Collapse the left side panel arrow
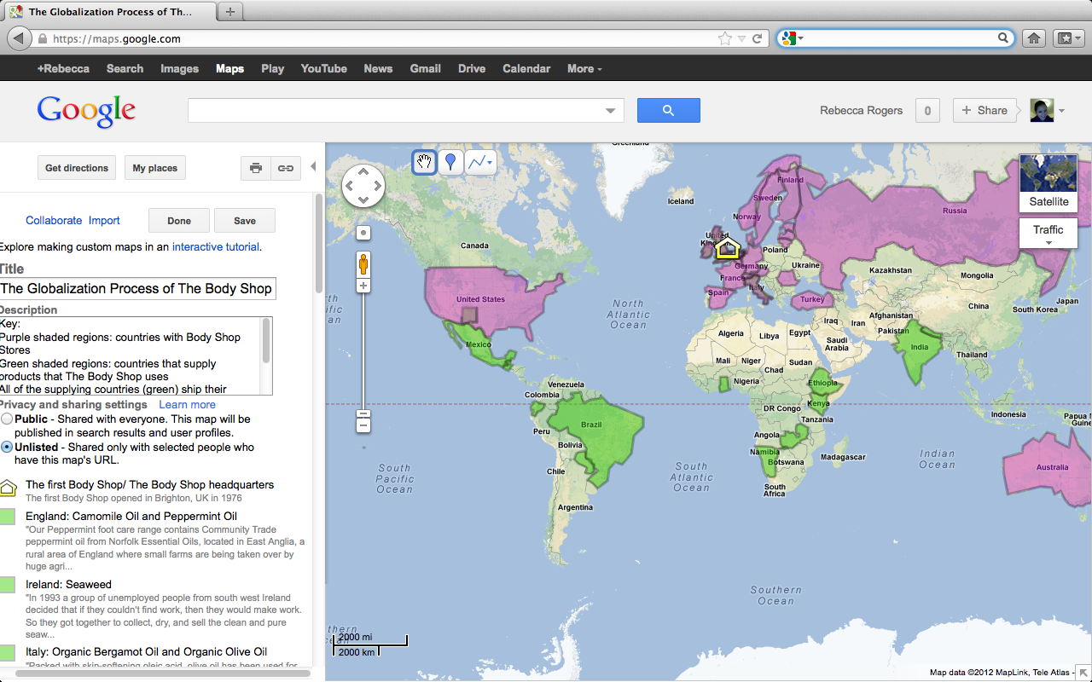The height and width of the screenshot is (682, 1092). click(313, 167)
